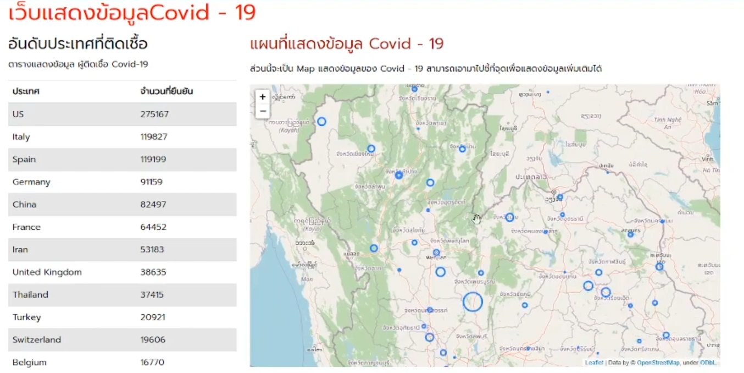Click the confirmed count 119199

(x=153, y=159)
